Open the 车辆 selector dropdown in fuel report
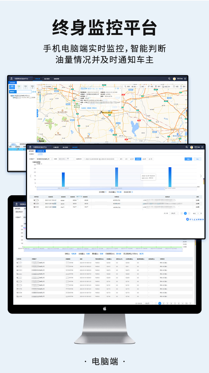 point(67,159)
